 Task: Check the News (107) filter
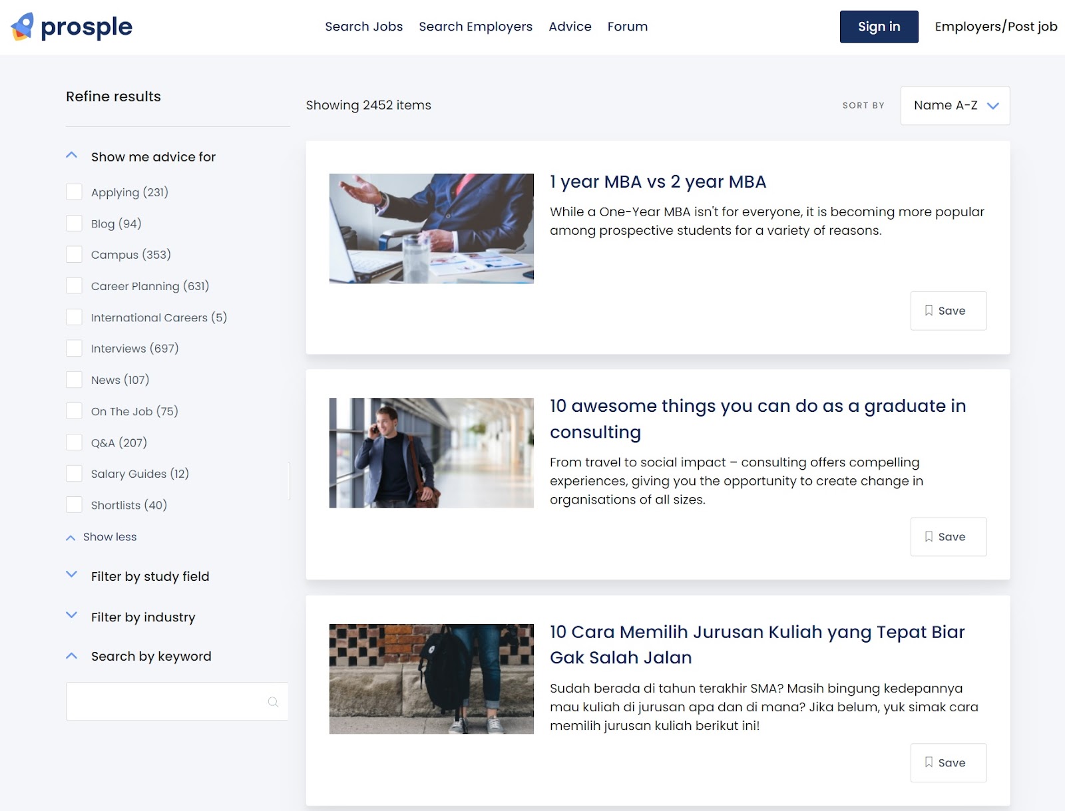[x=74, y=380]
